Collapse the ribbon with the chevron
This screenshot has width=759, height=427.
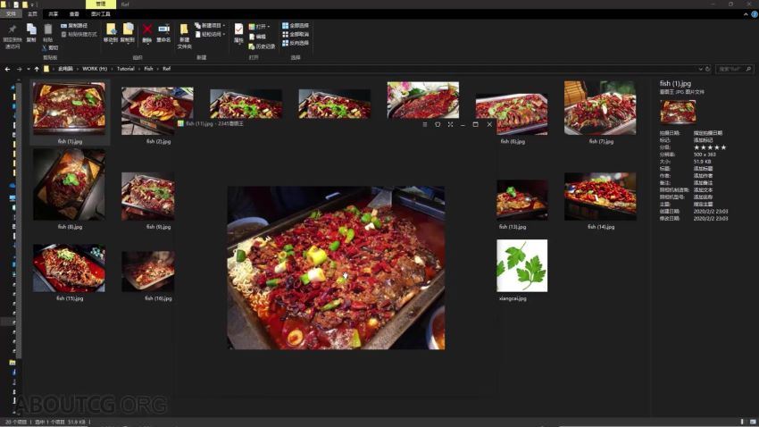tap(746, 14)
